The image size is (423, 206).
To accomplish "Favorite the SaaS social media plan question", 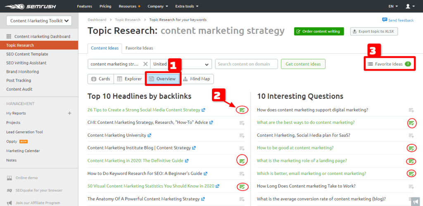I will pyautogui.click(x=411, y=136).
